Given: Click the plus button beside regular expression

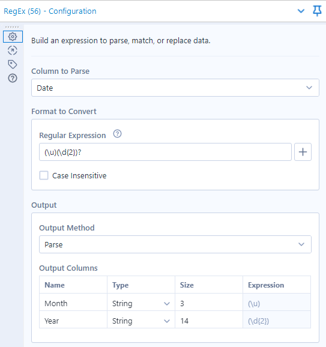Looking at the screenshot, I should [303, 152].
